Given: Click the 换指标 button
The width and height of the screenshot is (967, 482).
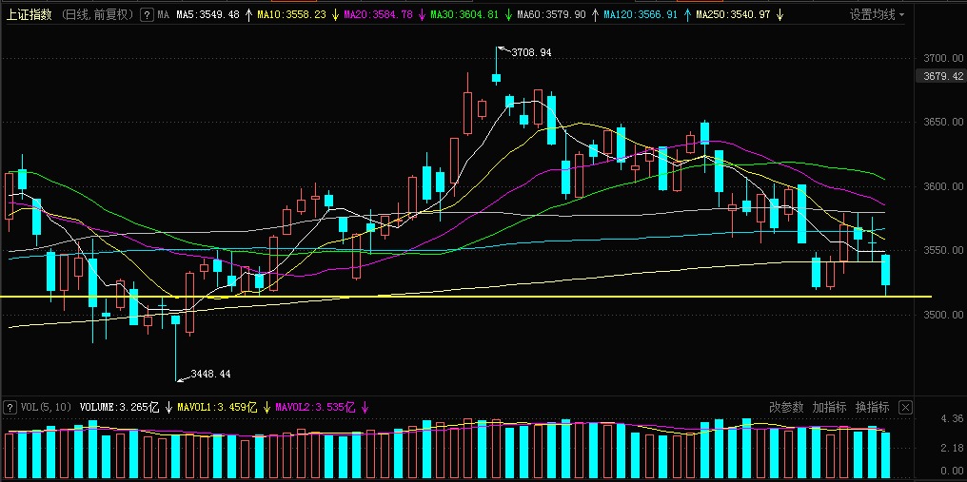Looking at the screenshot, I should (x=872, y=407).
